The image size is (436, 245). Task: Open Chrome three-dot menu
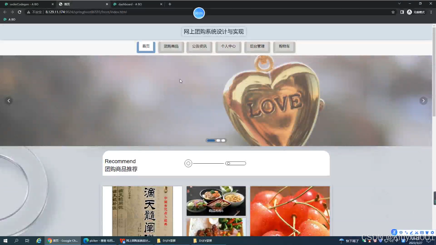431,12
